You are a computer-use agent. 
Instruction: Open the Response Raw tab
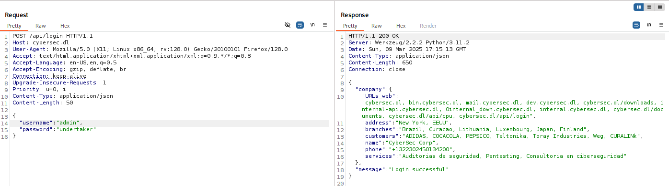pos(377,26)
